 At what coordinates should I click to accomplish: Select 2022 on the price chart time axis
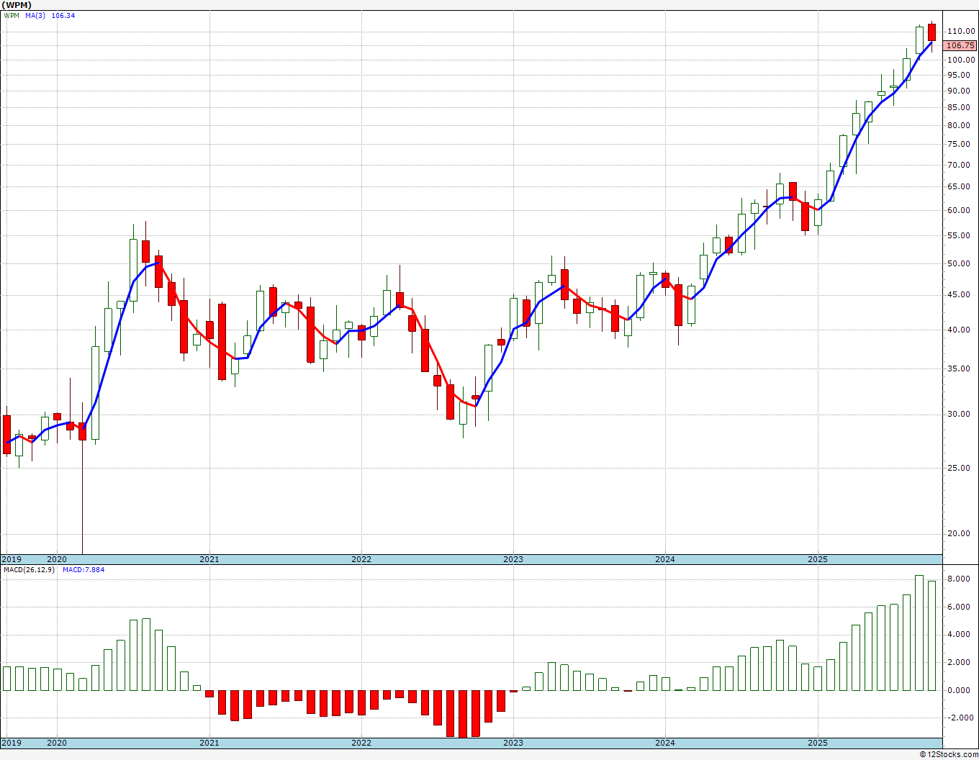[361, 559]
